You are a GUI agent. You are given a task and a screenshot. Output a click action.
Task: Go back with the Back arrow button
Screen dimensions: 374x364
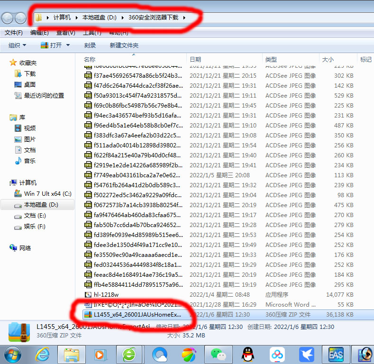click(x=7, y=18)
